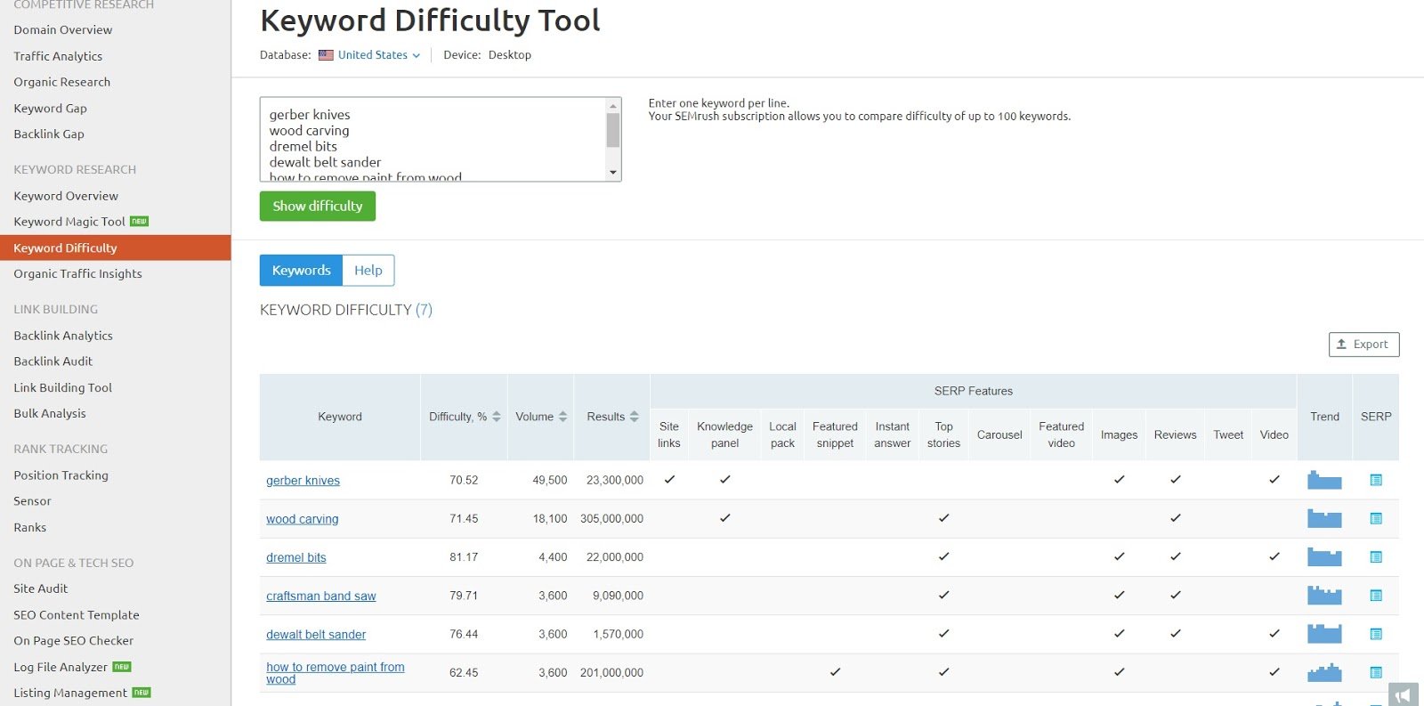Click textarea scrollbar down arrow

(613, 173)
